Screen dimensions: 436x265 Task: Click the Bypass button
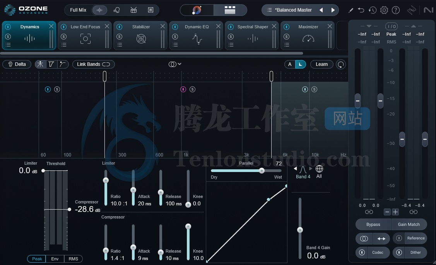click(373, 224)
